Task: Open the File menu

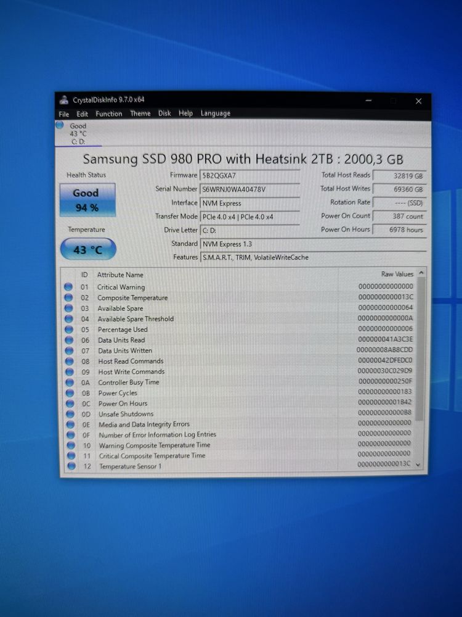Action: [x=63, y=114]
